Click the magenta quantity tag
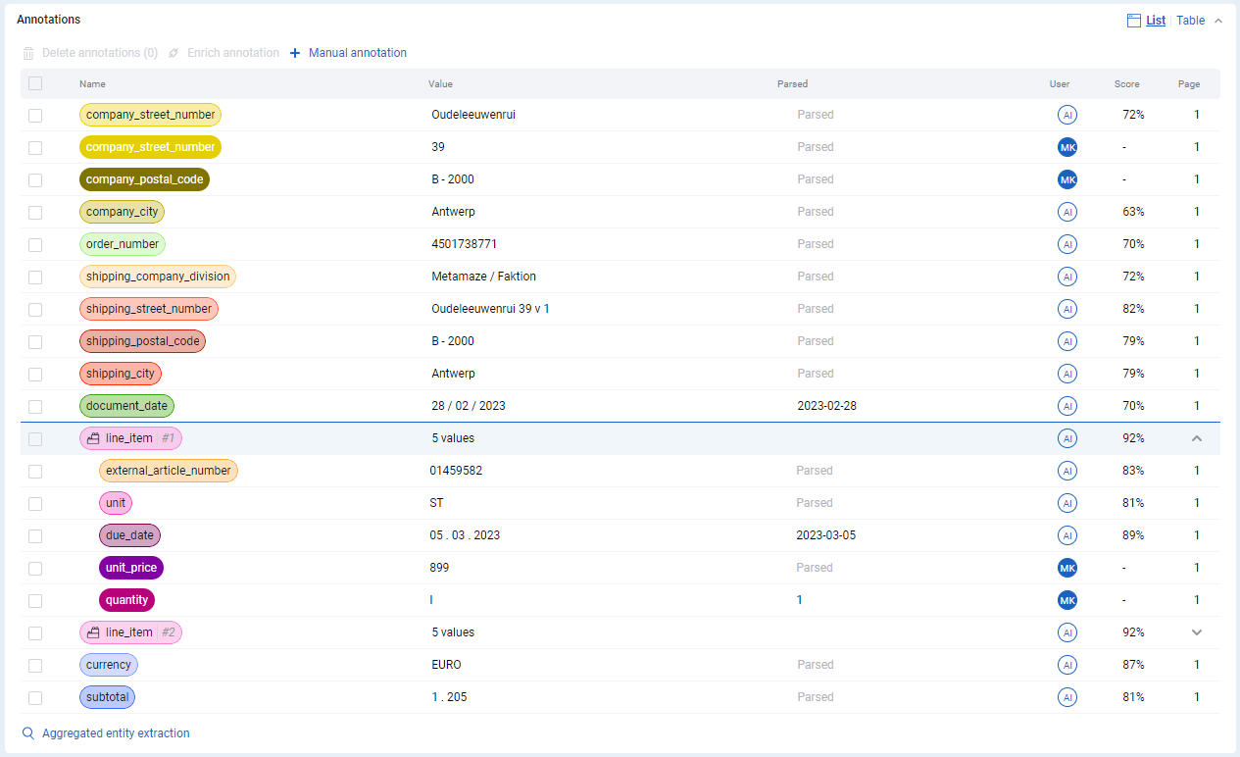This screenshot has width=1240, height=757. click(x=127, y=600)
